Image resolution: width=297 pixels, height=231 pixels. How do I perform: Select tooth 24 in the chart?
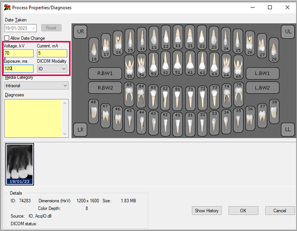tap(226, 39)
